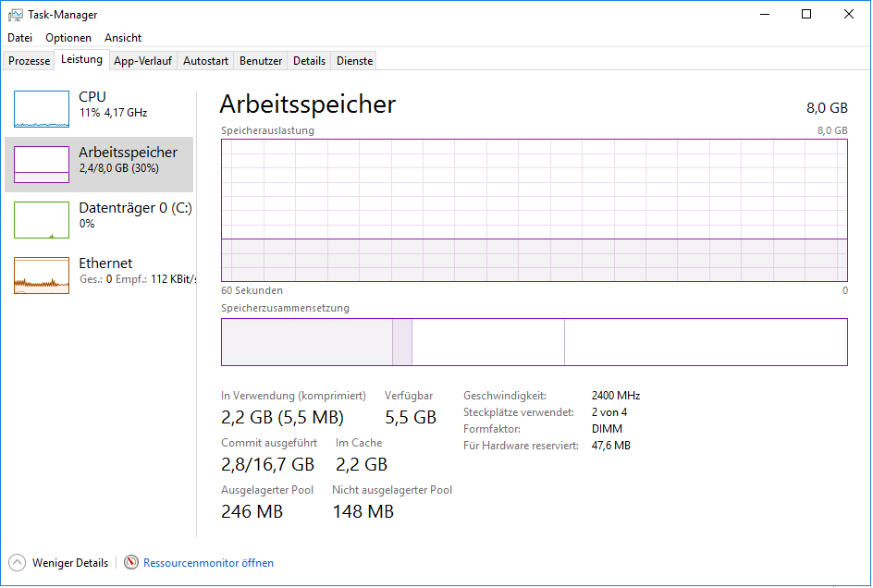873x588 pixels.
Task: Open the Optionen menu
Action: [68, 38]
